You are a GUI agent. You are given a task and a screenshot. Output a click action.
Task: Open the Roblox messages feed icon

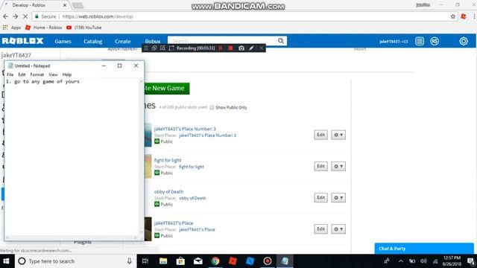pos(420,42)
